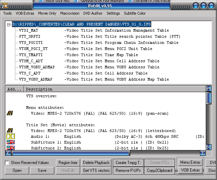The width and height of the screenshot is (217, 180).
Task: Click the Delete Playback button
Action: click(x=96, y=163)
